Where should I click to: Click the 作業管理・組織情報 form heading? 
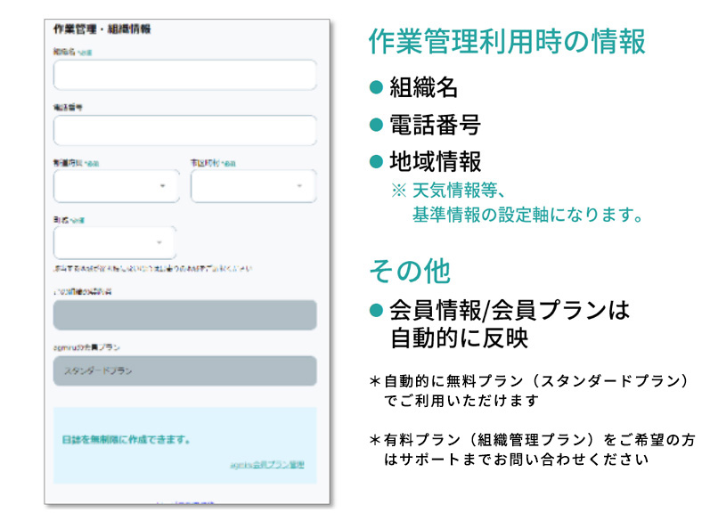[x=102, y=28]
